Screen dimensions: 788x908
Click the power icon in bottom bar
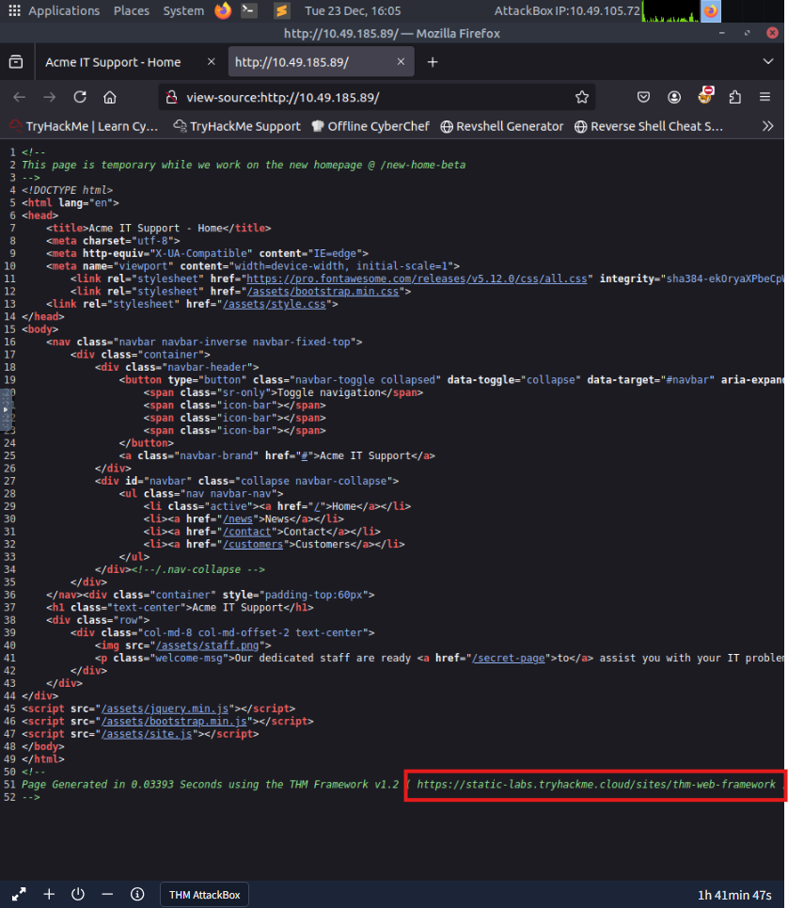[78, 894]
